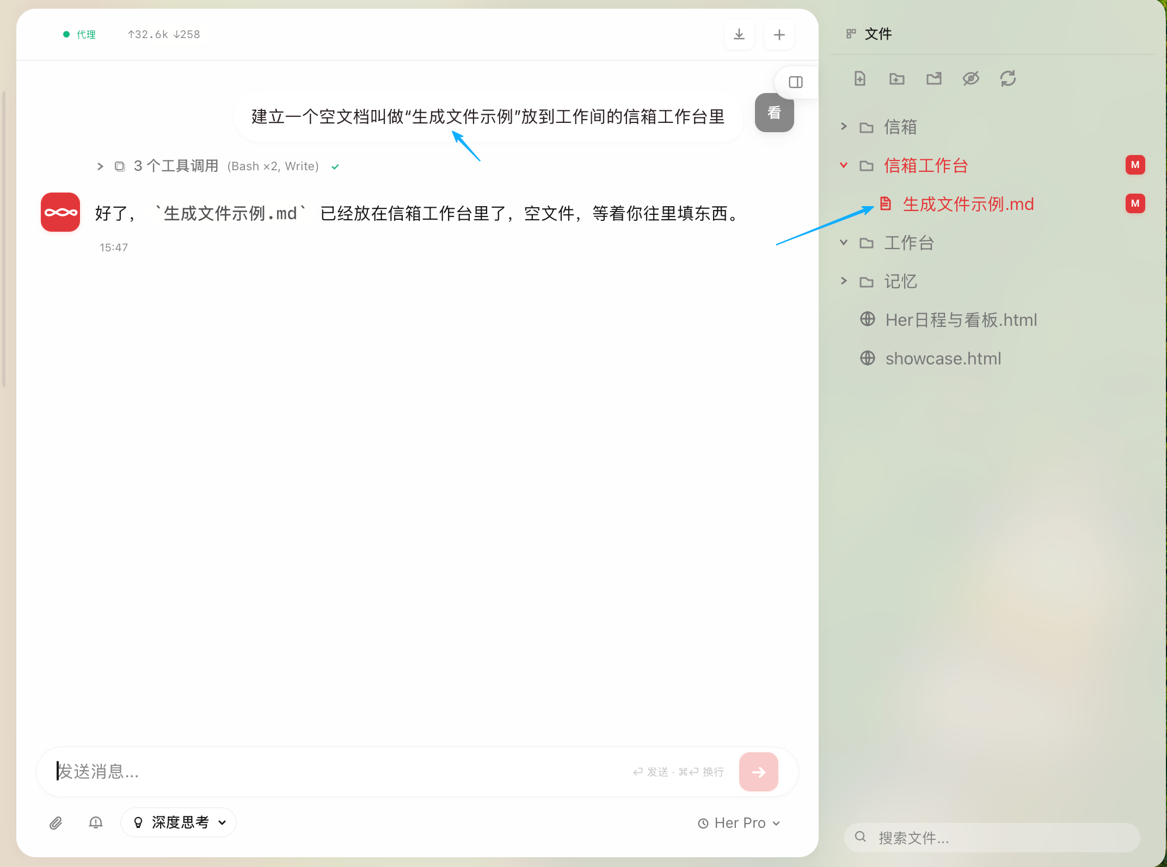This screenshot has height=867, width=1167.
Task: Expand the 信箱 folder chevron
Action: click(x=844, y=126)
